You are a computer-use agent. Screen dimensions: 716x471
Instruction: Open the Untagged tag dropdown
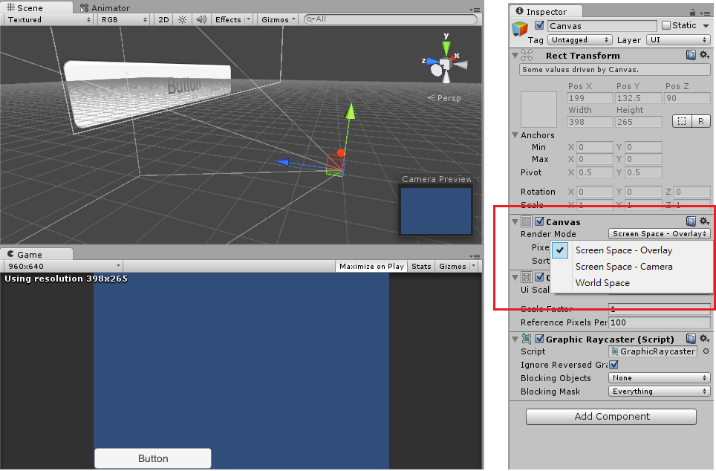tap(579, 39)
